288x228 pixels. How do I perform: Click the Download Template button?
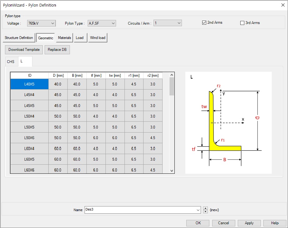click(x=24, y=50)
